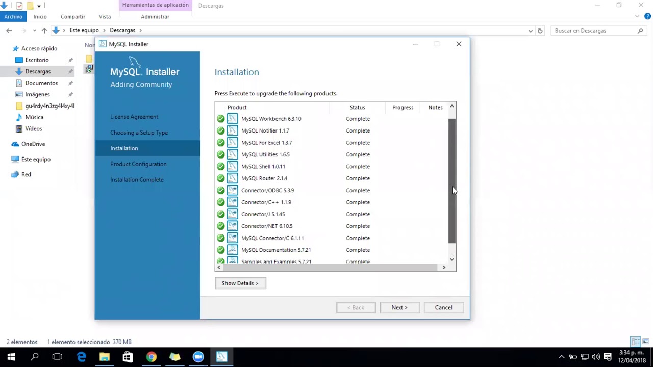
Task: Open the Administrar ribbon tab
Action: tap(155, 17)
